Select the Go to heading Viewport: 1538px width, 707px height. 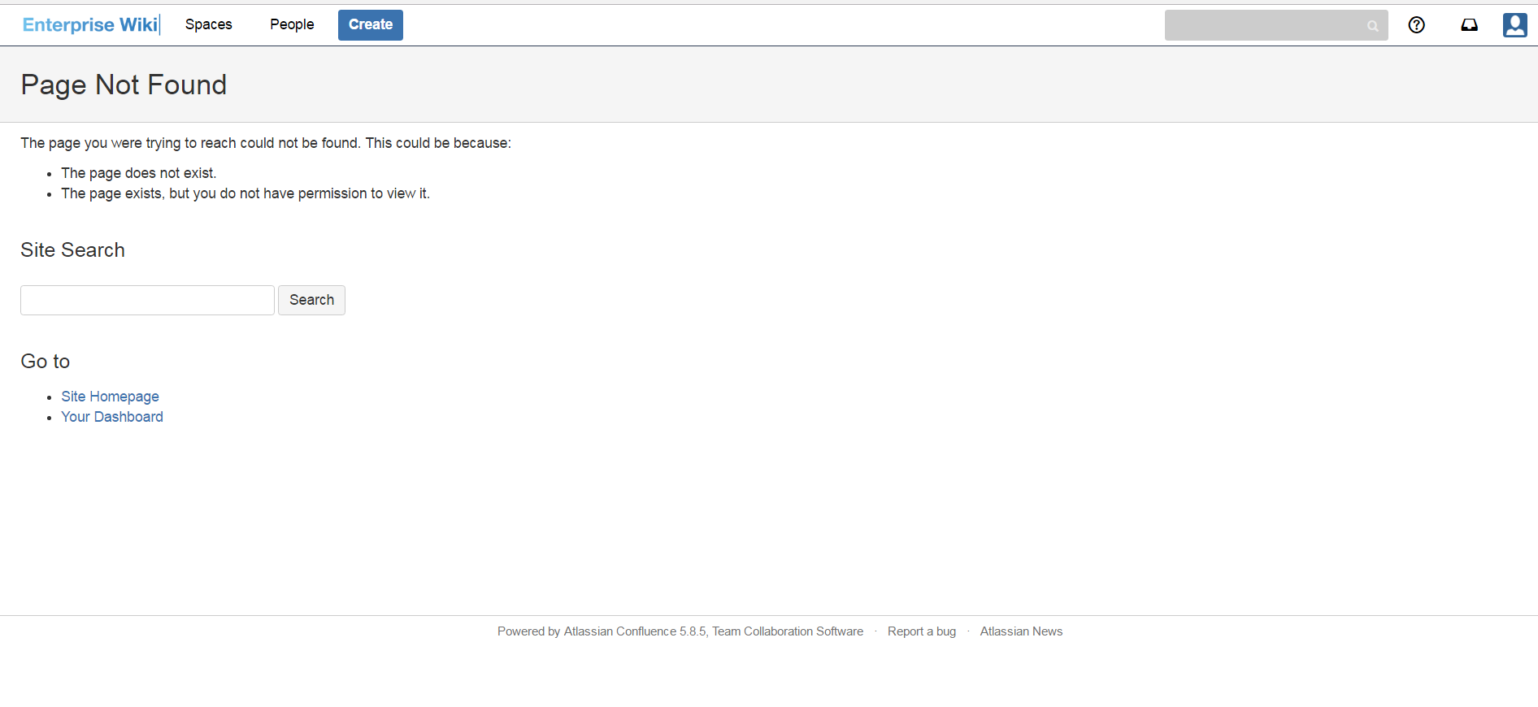pos(46,362)
